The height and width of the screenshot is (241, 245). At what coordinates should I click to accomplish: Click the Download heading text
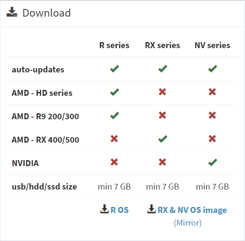(x=47, y=13)
